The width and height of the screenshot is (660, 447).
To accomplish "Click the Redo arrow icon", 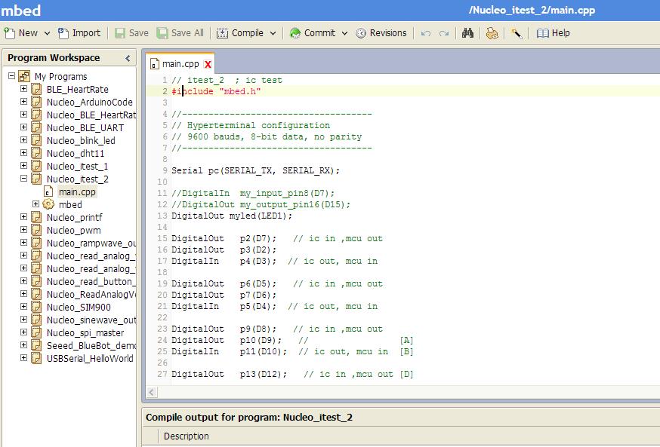I will [x=443, y=33].
